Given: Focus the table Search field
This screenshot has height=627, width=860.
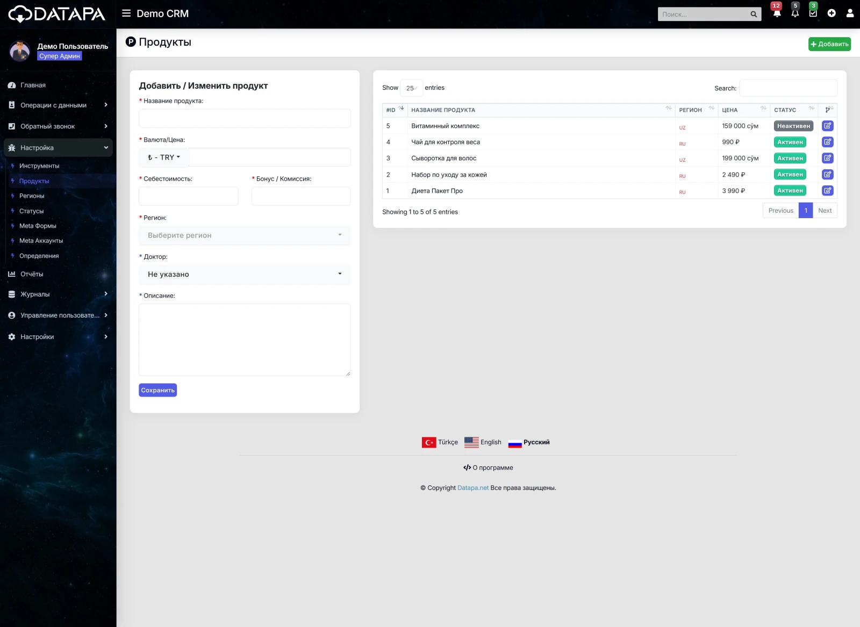Looking at the screenshot, I should (x=788, y=88).
